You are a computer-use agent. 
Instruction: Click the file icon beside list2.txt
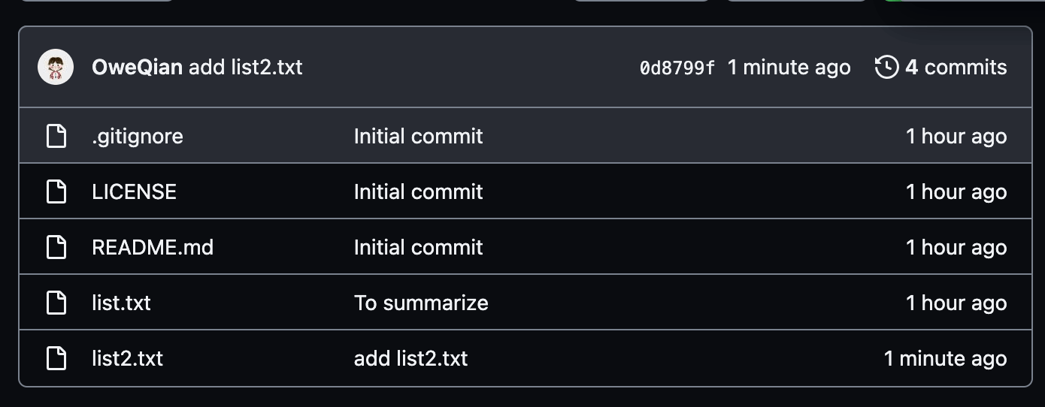(56, 358)
